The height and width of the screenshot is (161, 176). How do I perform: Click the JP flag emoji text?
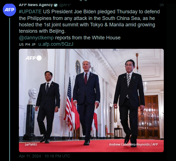[x=33, y=45]
